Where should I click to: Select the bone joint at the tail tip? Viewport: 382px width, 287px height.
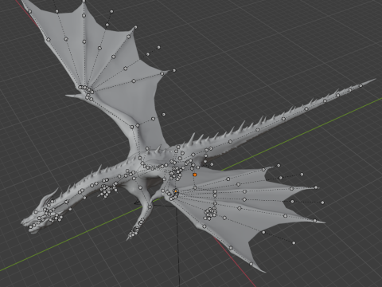(x=361, y=85)
